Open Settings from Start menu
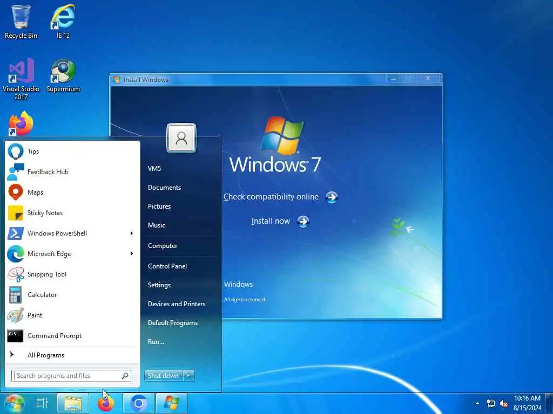Viewport: 553px width, 414px height. pyautogui.click(x=159, y=285)
